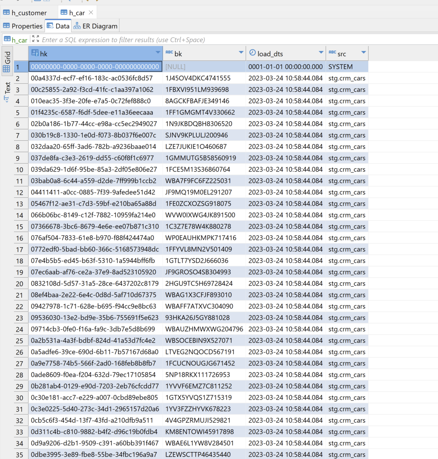
Task: Click the grid icon under the Grid label
Action: click(x=6, y=69)
